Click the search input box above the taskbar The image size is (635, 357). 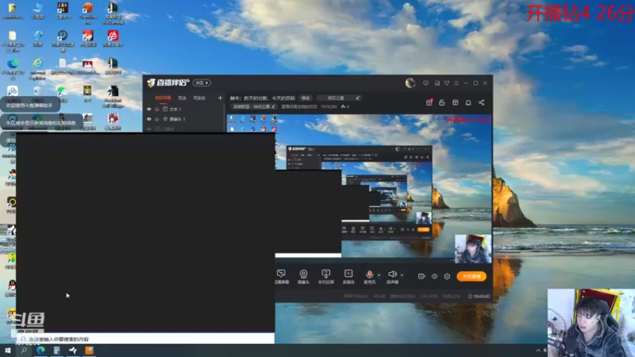(146, 339)
